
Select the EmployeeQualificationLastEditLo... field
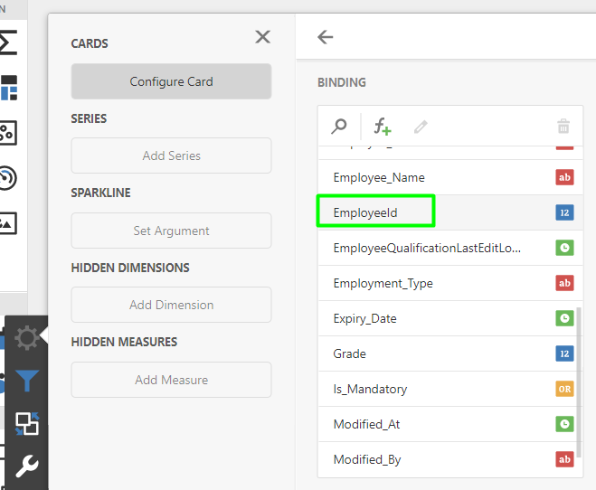450,248
